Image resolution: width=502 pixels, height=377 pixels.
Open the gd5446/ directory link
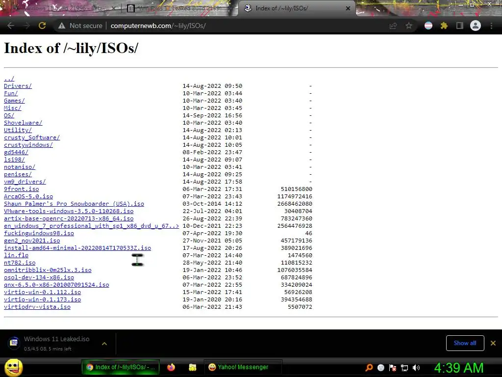pos(16,152)
